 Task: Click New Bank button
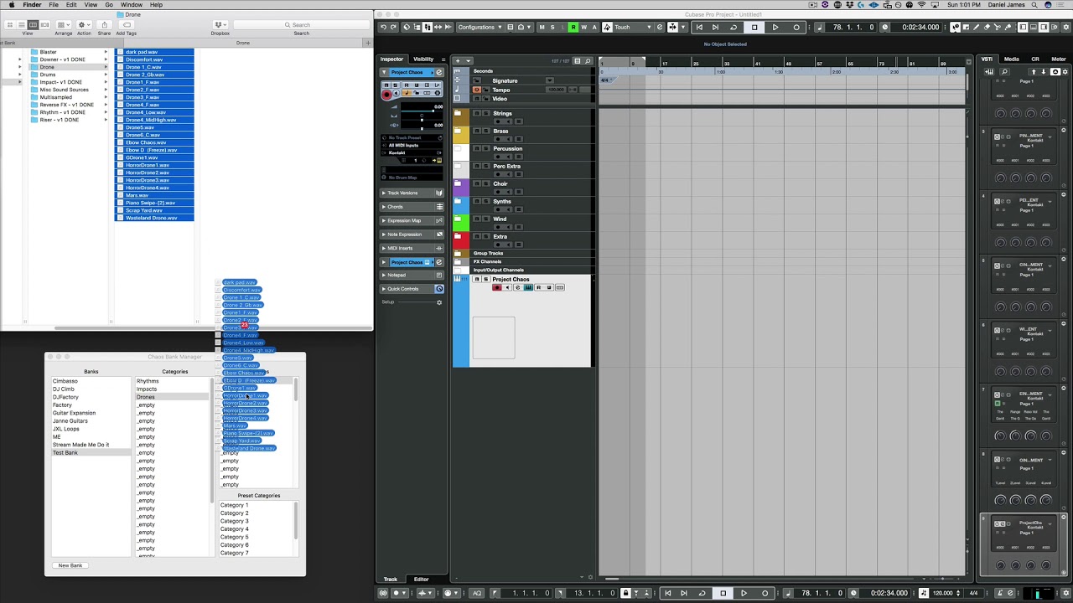[70, 565]
